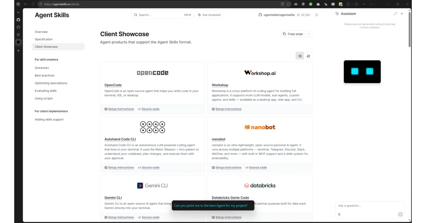The height and width of the screenshot is (223, 426).
Task: Open the camera screenshot extension icon
Action: point(318,4)
